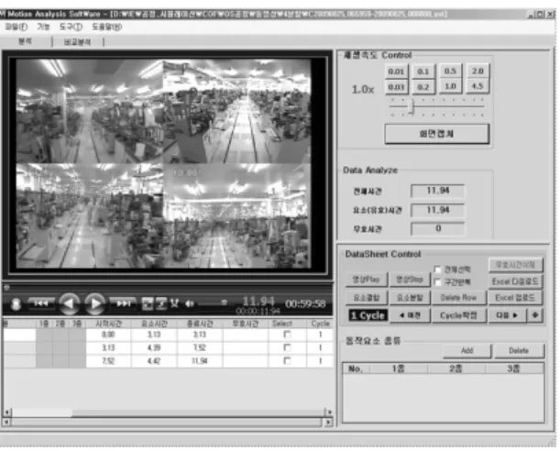
Task: Open the 도구(T) menu
Action: pos(71,27)
